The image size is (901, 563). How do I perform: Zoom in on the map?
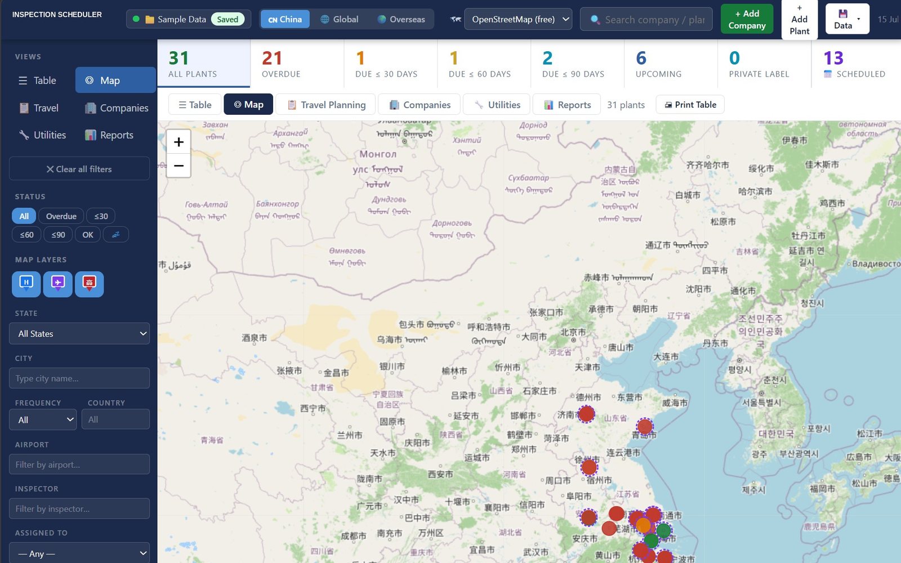pos(179,142)
